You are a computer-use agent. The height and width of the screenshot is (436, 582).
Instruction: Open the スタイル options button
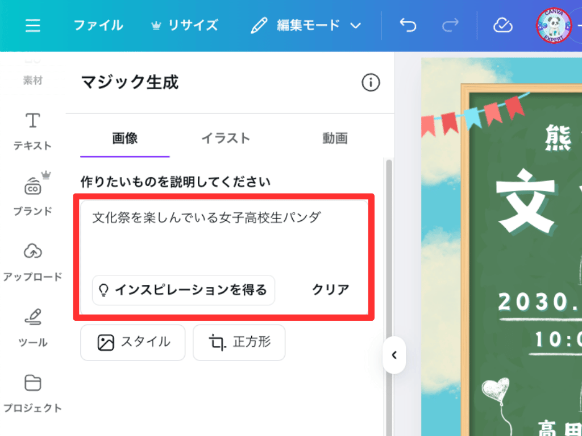[133, 342]
